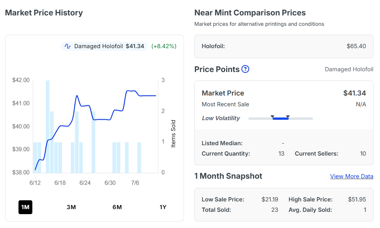Switch chart to 3M range
380x228 pixels.
(71, 207)
